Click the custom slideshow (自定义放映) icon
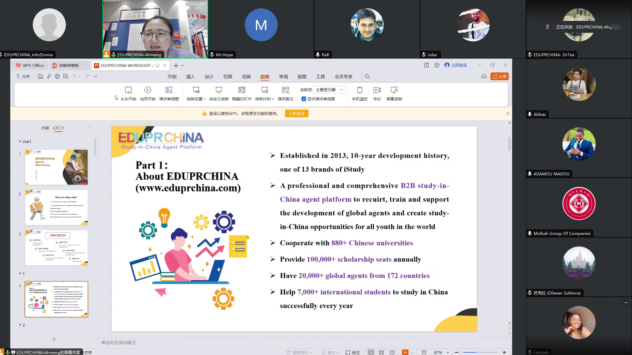The width and height of the screenshot is (632, 355). [x=219, y=90]
